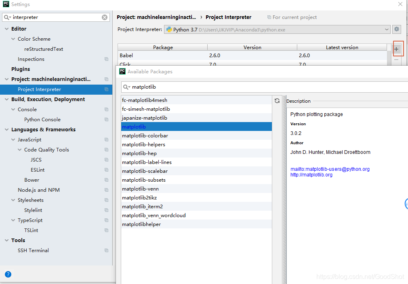Collapse the Code Quality Tools node
This screenshot has height=284, width=408.
(20, 150)
